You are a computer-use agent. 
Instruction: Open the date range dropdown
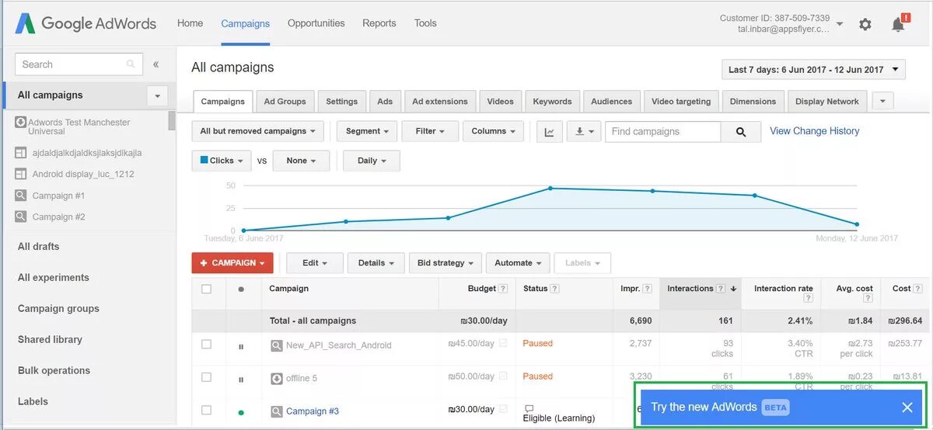click(814, 70)
